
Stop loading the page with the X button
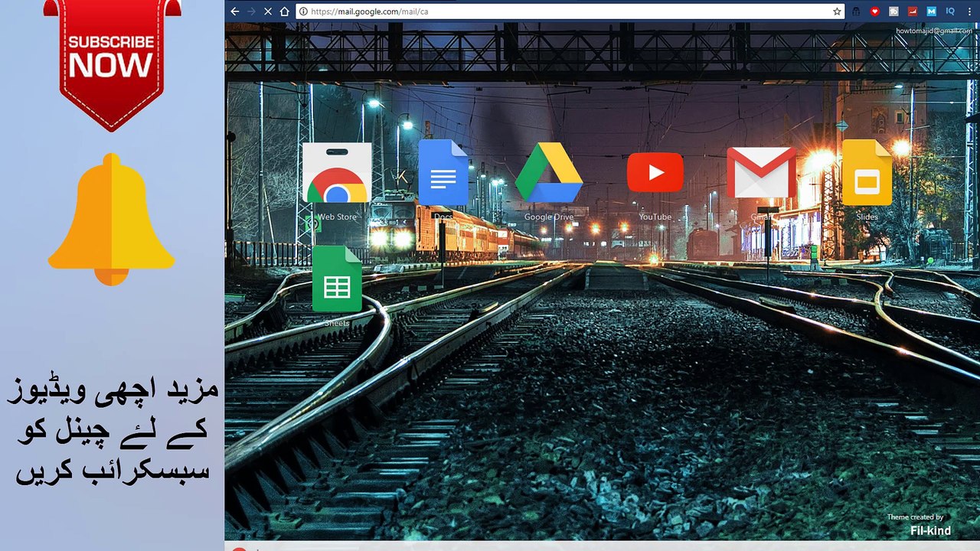(x=268, y=11)
